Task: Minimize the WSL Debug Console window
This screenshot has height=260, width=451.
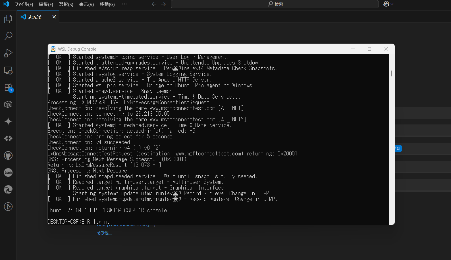Action: (353, 49)
